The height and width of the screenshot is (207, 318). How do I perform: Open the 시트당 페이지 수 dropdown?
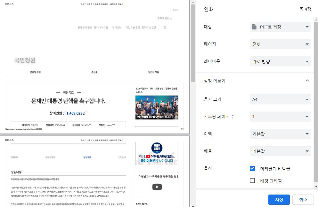click(x=280, y=116)
